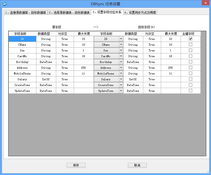Switch to tab 2 选择源数据表、目标数据表

click(69, 13)
